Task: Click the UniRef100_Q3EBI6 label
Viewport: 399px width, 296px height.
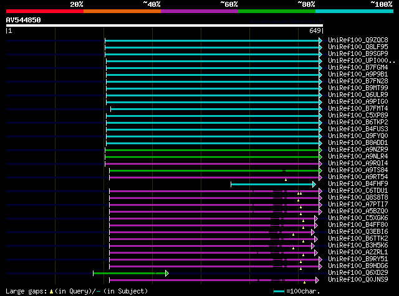Action: coord(358,232)
